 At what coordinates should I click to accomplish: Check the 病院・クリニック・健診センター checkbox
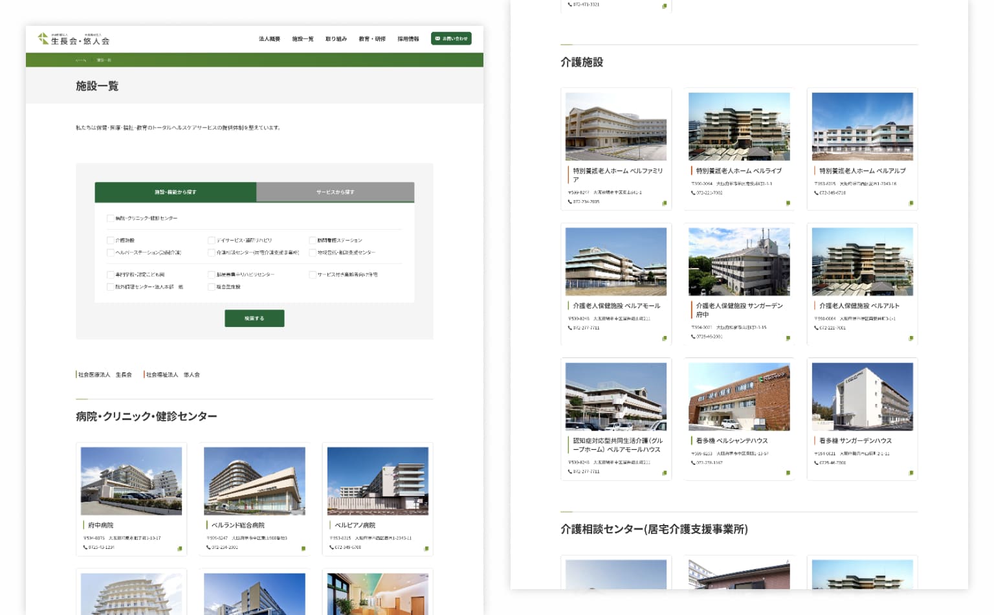[111, 218]
